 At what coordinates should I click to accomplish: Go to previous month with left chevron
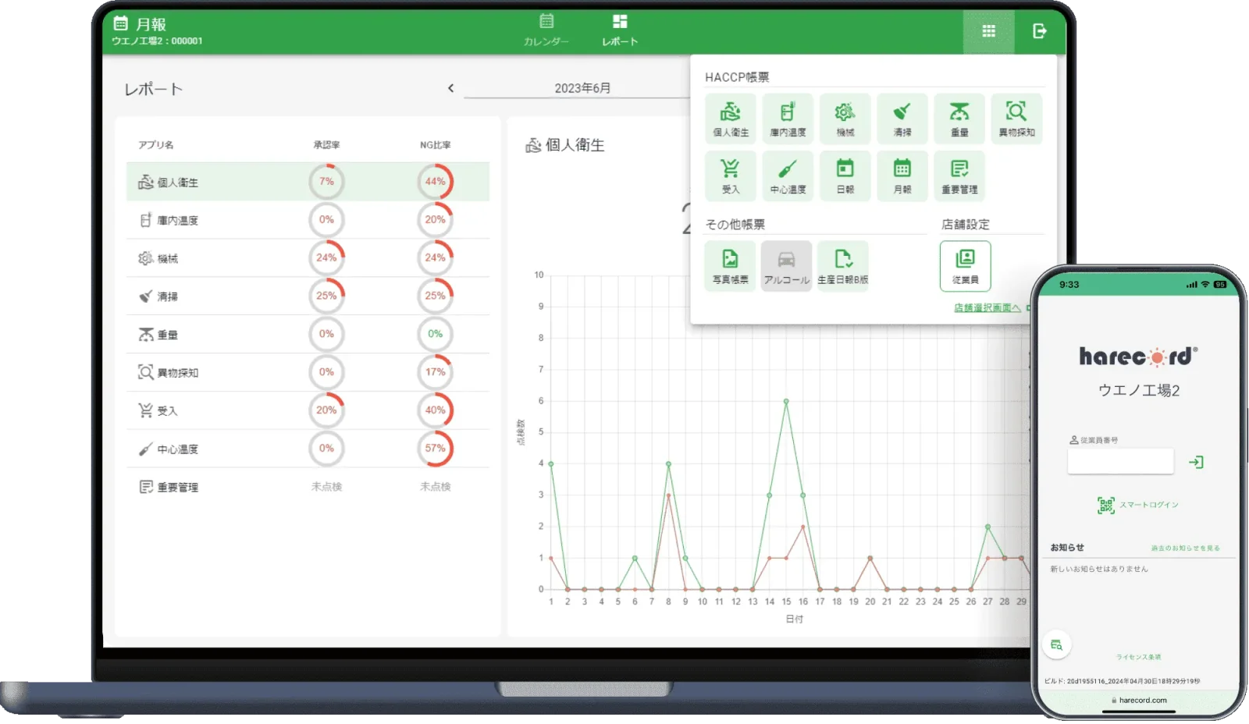(x=450, y=88)
